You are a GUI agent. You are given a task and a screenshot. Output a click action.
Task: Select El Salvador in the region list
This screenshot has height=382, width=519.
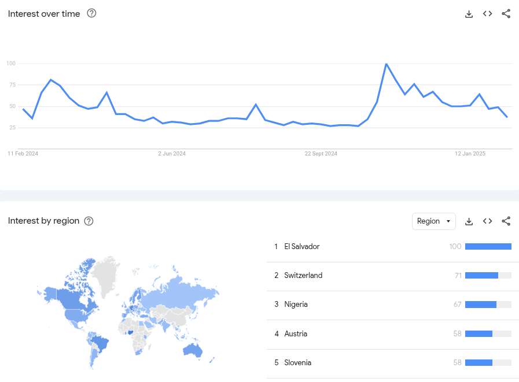point(301,246)
